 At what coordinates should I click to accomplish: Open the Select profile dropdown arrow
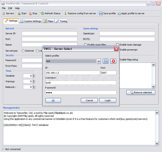pyautogui.click(x=99, y=61)
